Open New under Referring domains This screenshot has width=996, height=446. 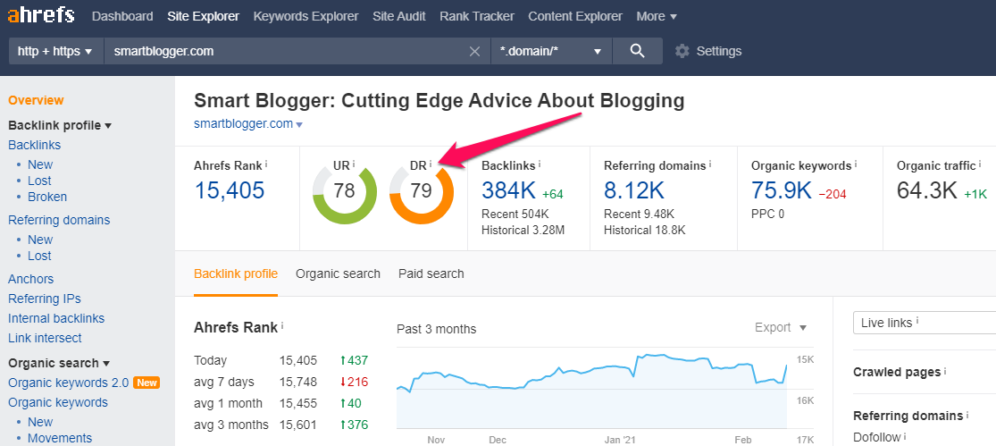[x=40, y=240]
